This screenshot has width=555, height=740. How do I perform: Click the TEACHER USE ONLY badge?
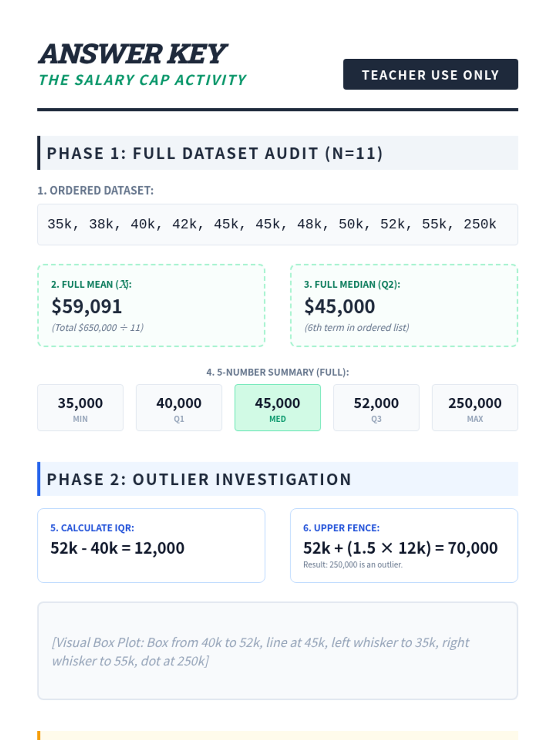(430, 74)
